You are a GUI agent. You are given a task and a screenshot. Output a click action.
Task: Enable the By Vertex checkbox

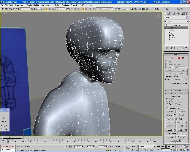click(167, 61)
